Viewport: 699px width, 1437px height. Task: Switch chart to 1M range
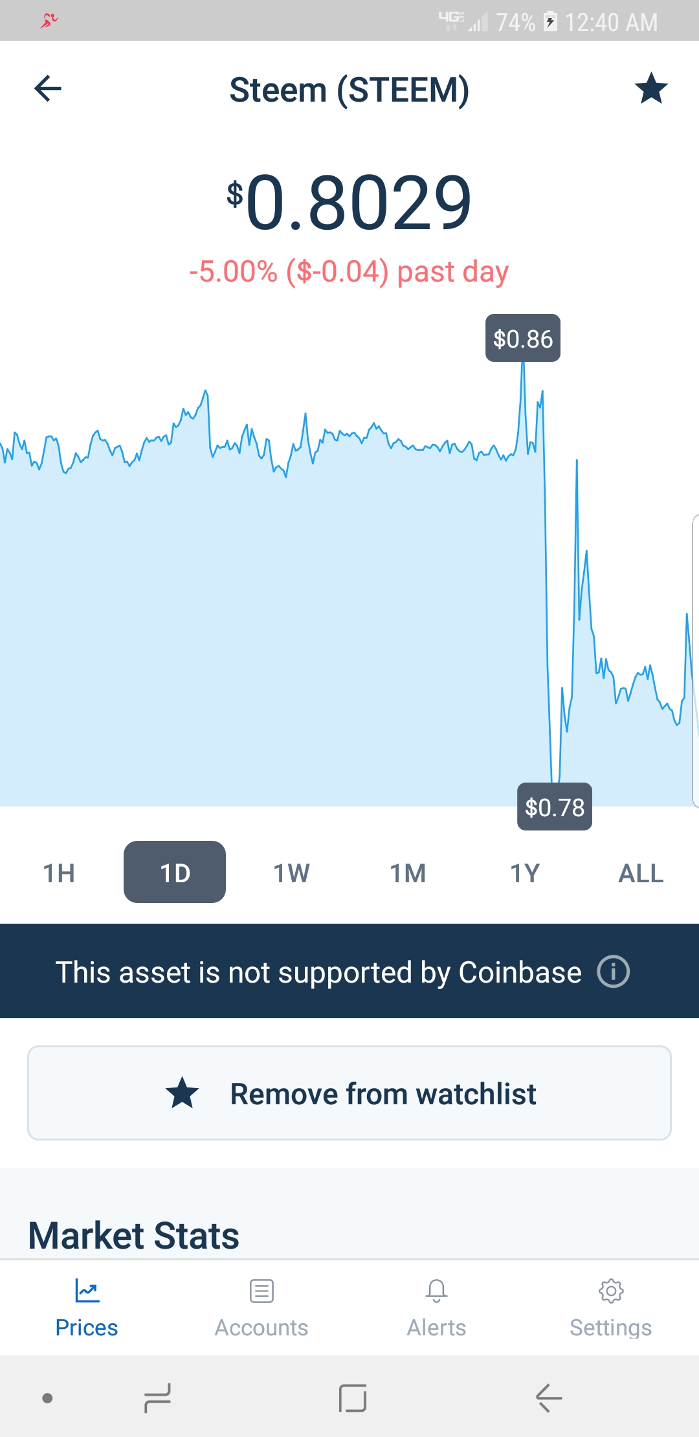(x=408, y=873)
